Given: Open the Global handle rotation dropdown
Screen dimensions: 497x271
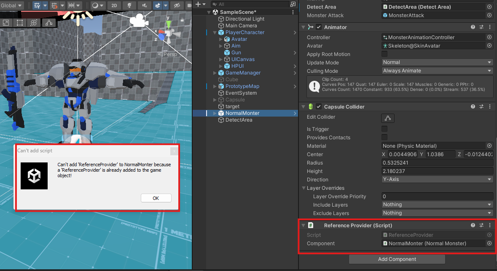Looking at the screenshot, I should pyautogui.click(x=11, y=5).
